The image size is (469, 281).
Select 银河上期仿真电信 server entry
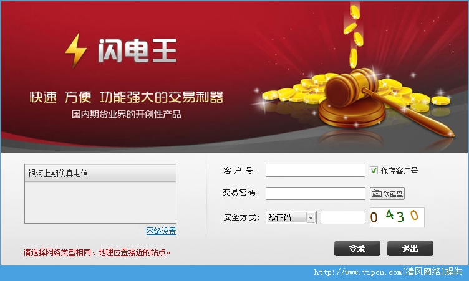point(100,173)
